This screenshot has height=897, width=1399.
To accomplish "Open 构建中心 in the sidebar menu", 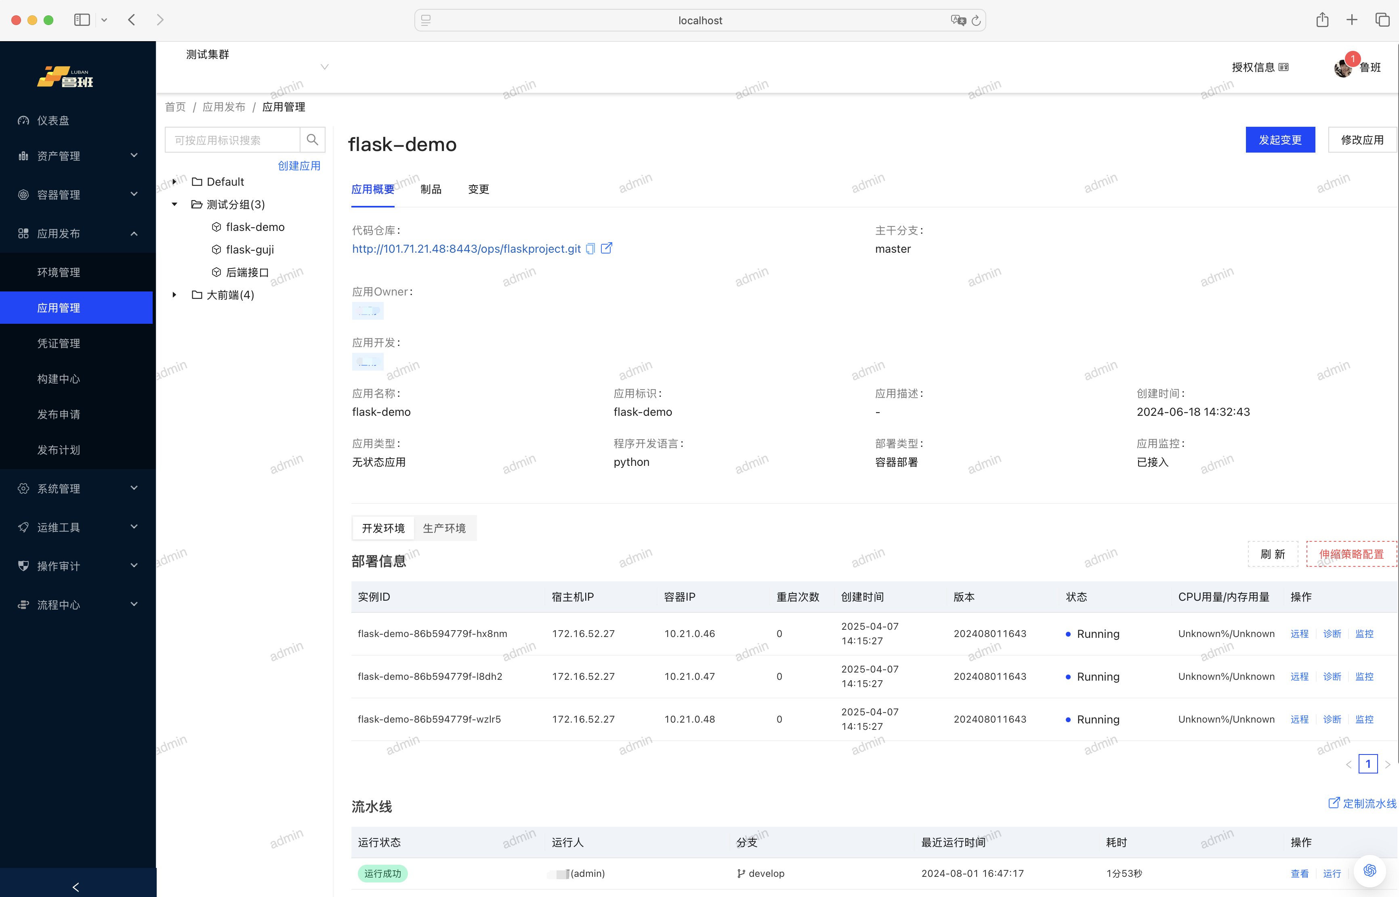I will click(x=59, y=379).
